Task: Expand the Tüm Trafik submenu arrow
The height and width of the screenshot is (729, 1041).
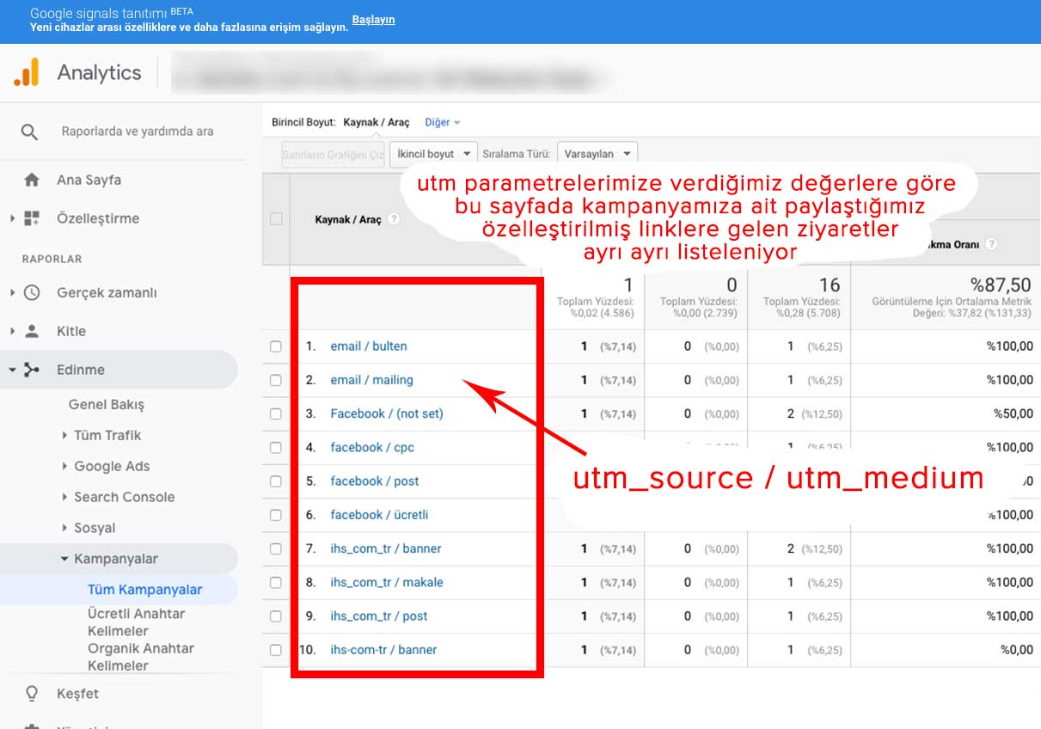Action: 64,435
